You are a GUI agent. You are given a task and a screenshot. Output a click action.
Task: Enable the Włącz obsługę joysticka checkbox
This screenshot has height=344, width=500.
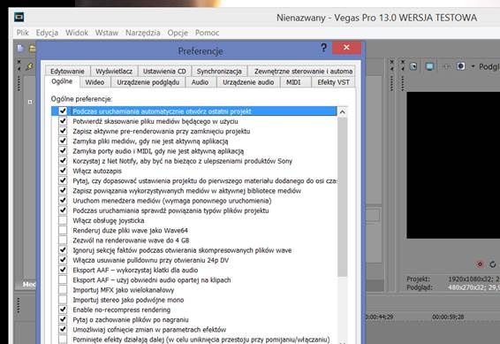click(x=63, y=220)
